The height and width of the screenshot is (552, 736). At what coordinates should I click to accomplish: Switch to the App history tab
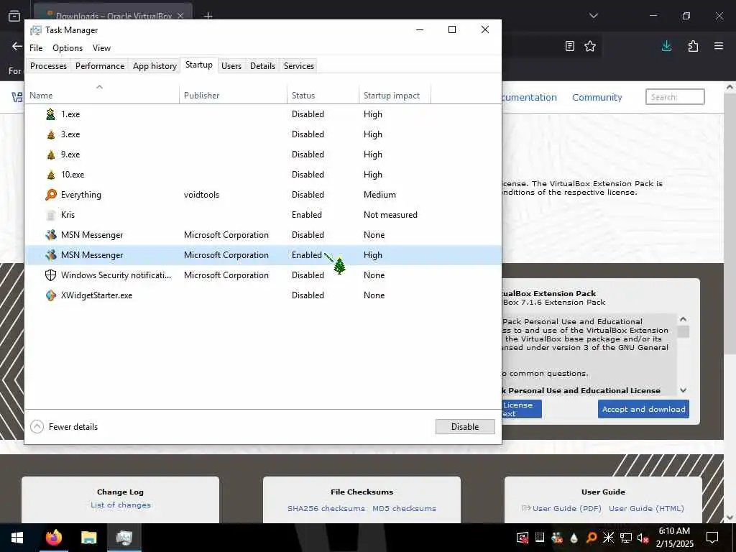(155, 66)
